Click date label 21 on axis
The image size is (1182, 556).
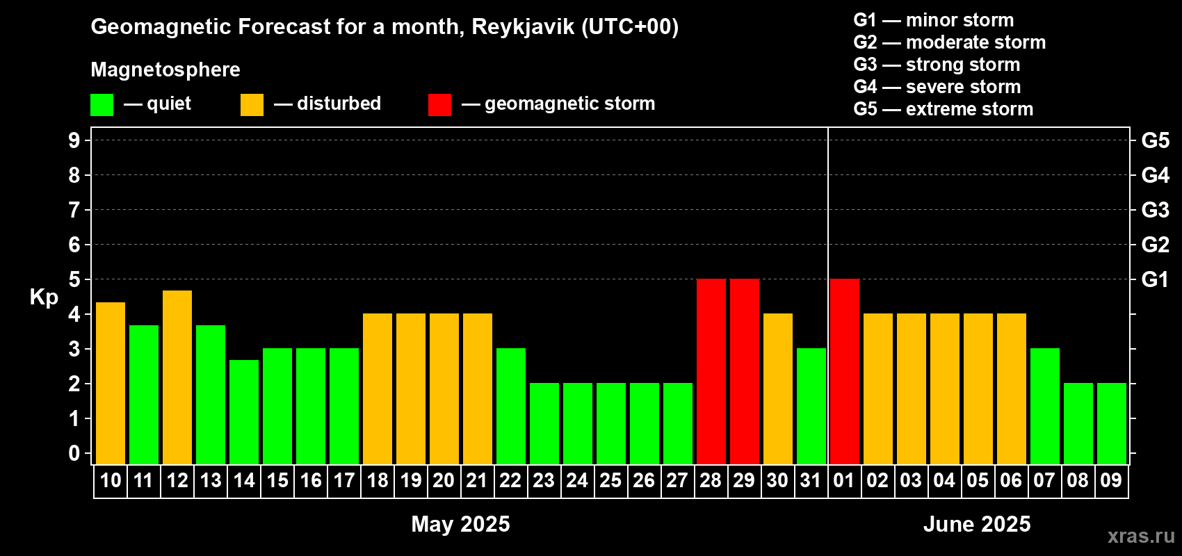click(x=477, y=481)
